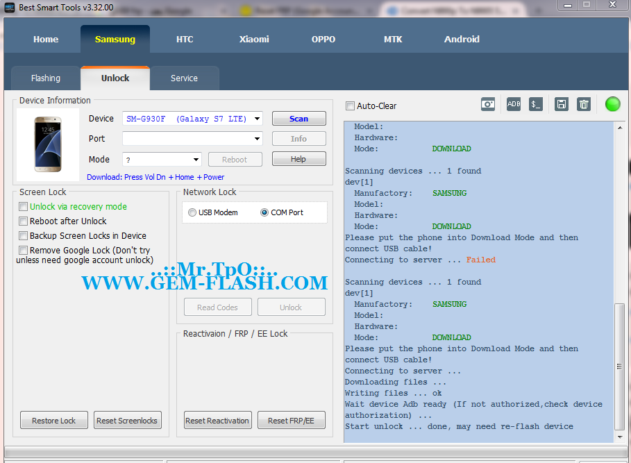The width and height of the screenshot is (631, 463).
Task: Go to the Home tab
Action: click(46, 40)
